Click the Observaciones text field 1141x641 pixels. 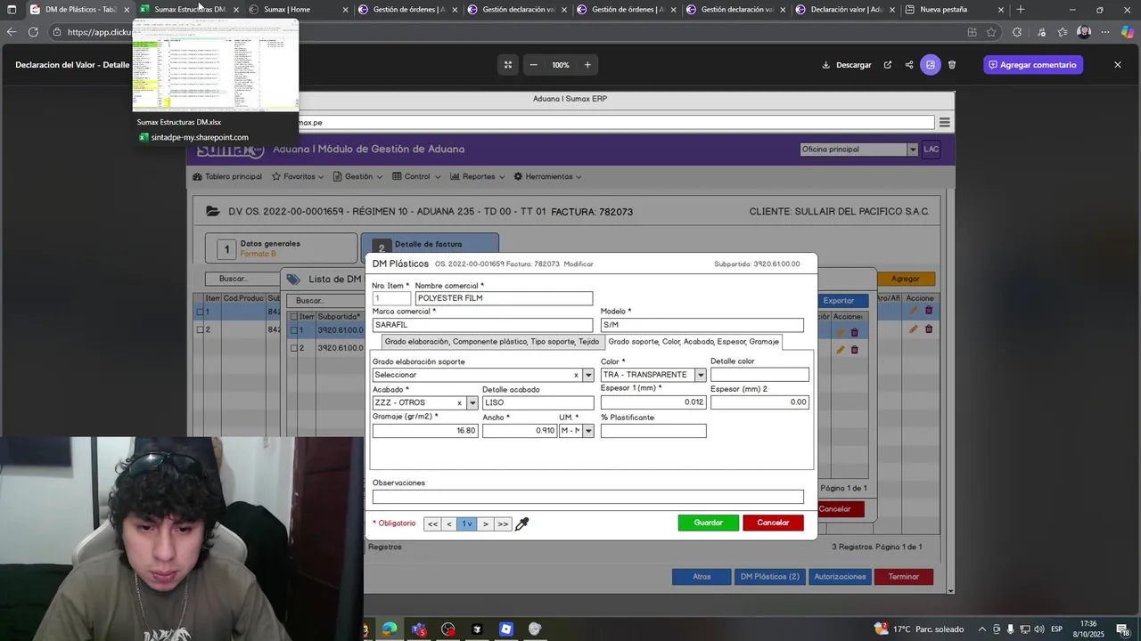587,497
